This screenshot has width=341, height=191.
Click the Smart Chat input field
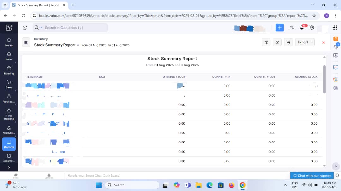pos(177,176)
